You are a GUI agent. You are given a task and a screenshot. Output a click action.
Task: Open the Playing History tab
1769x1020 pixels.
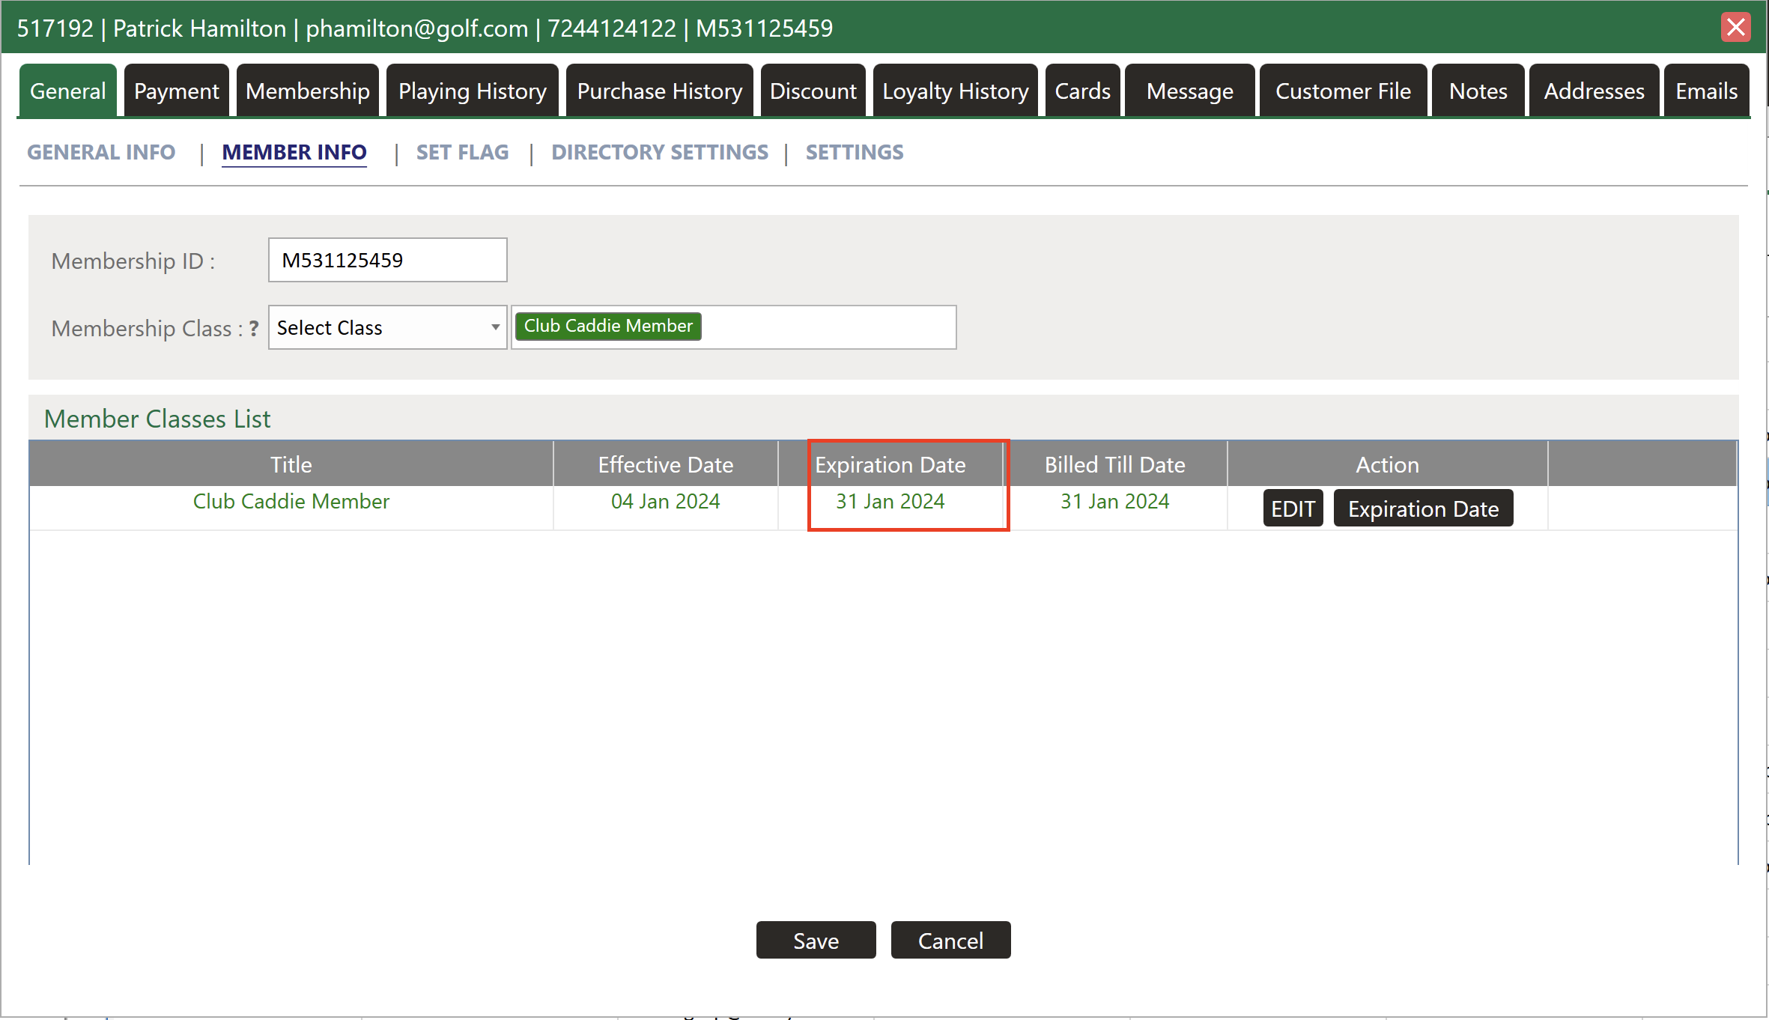click(x=472, y=91)
